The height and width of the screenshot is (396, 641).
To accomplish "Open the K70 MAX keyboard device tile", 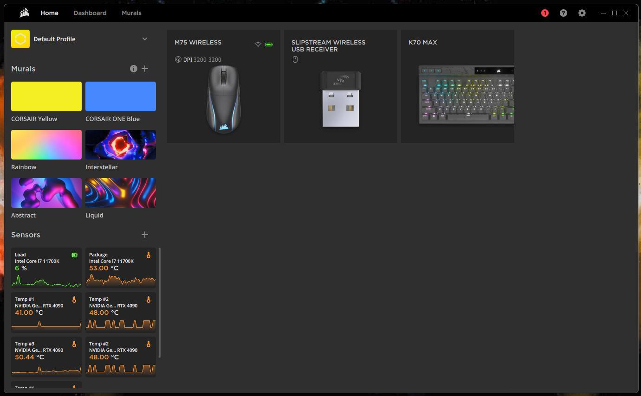I will (457, 86).
